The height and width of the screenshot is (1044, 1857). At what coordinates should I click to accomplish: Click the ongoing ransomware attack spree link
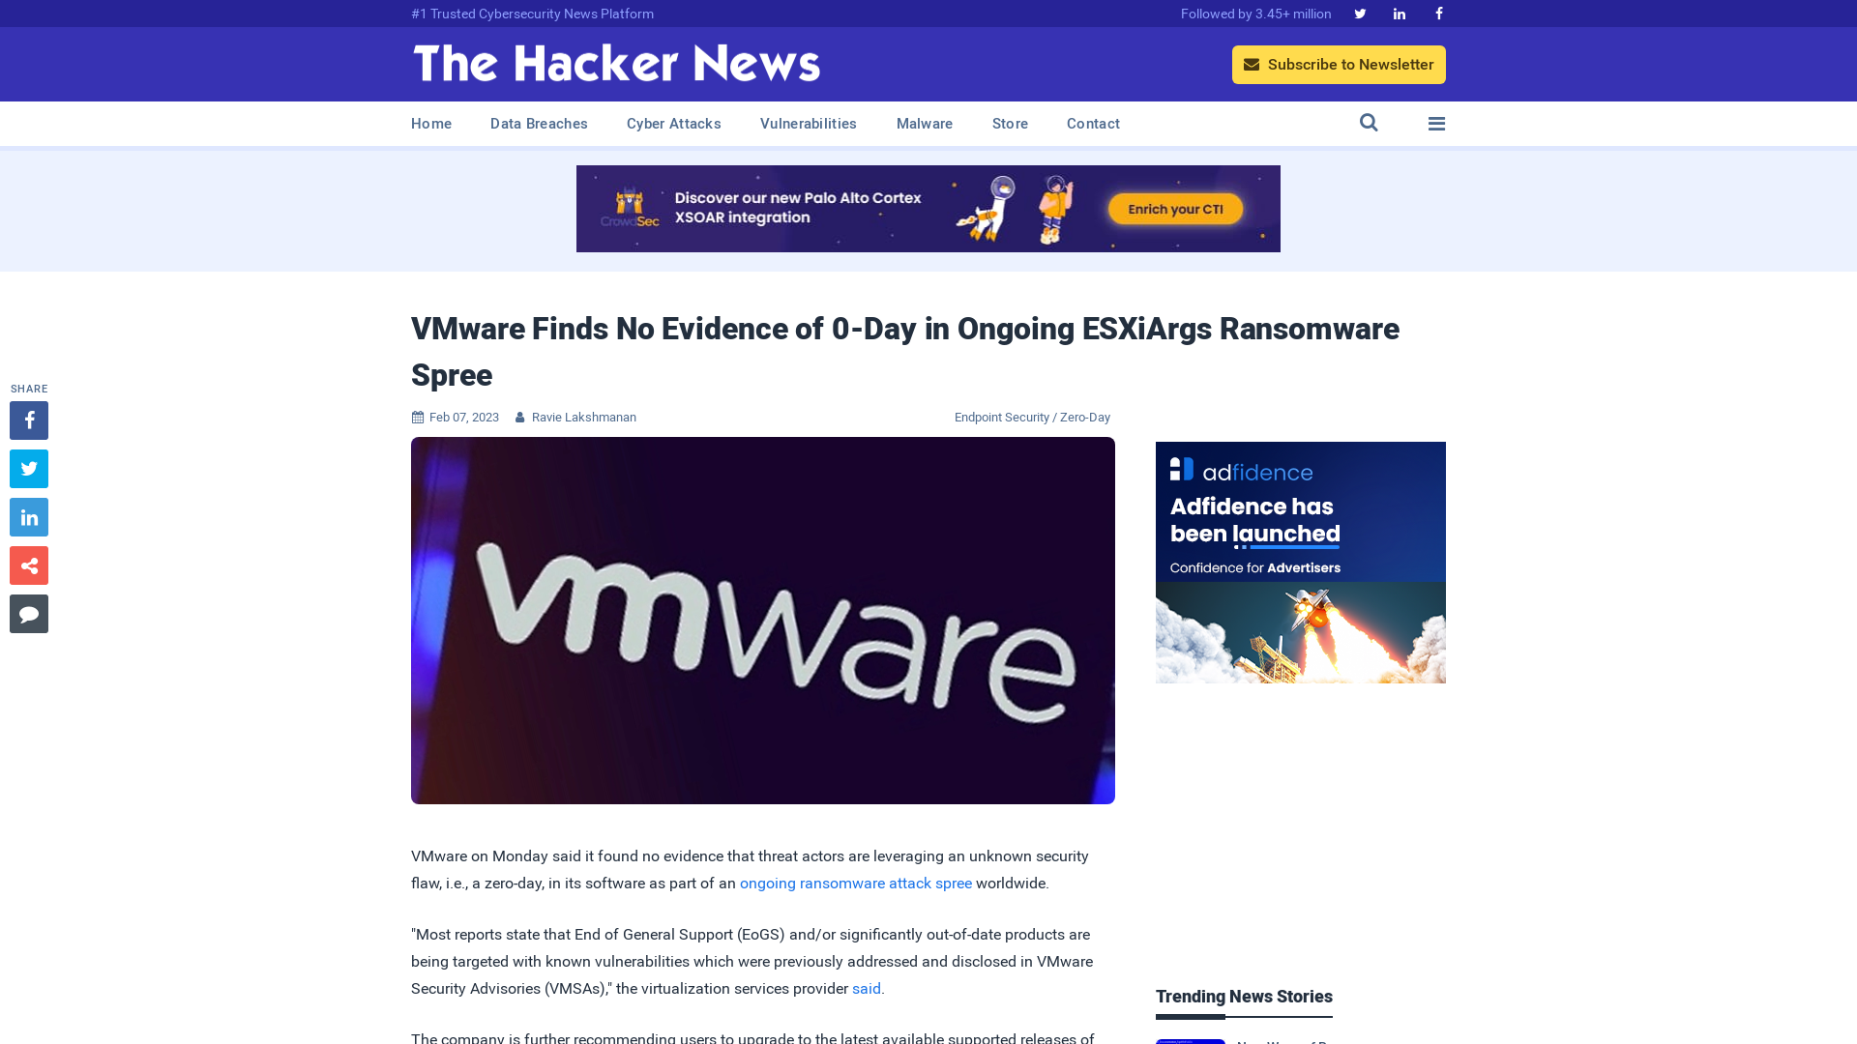click(855, 883)
